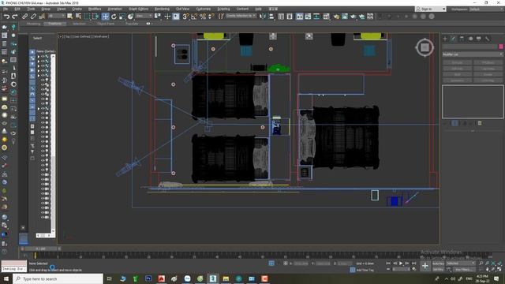Viewport: 505px width, 284px height.
Task: Open the Named Selection Sets dropdown
Action: (x=241, y=16)
